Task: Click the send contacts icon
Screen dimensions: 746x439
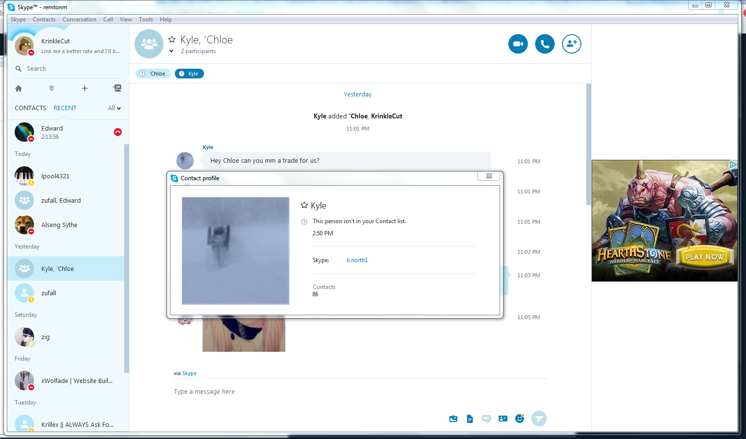Action: coord(503,419)
